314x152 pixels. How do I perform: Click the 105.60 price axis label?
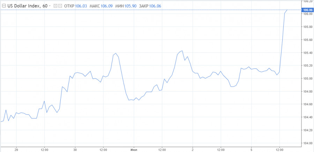click(308, 40)
